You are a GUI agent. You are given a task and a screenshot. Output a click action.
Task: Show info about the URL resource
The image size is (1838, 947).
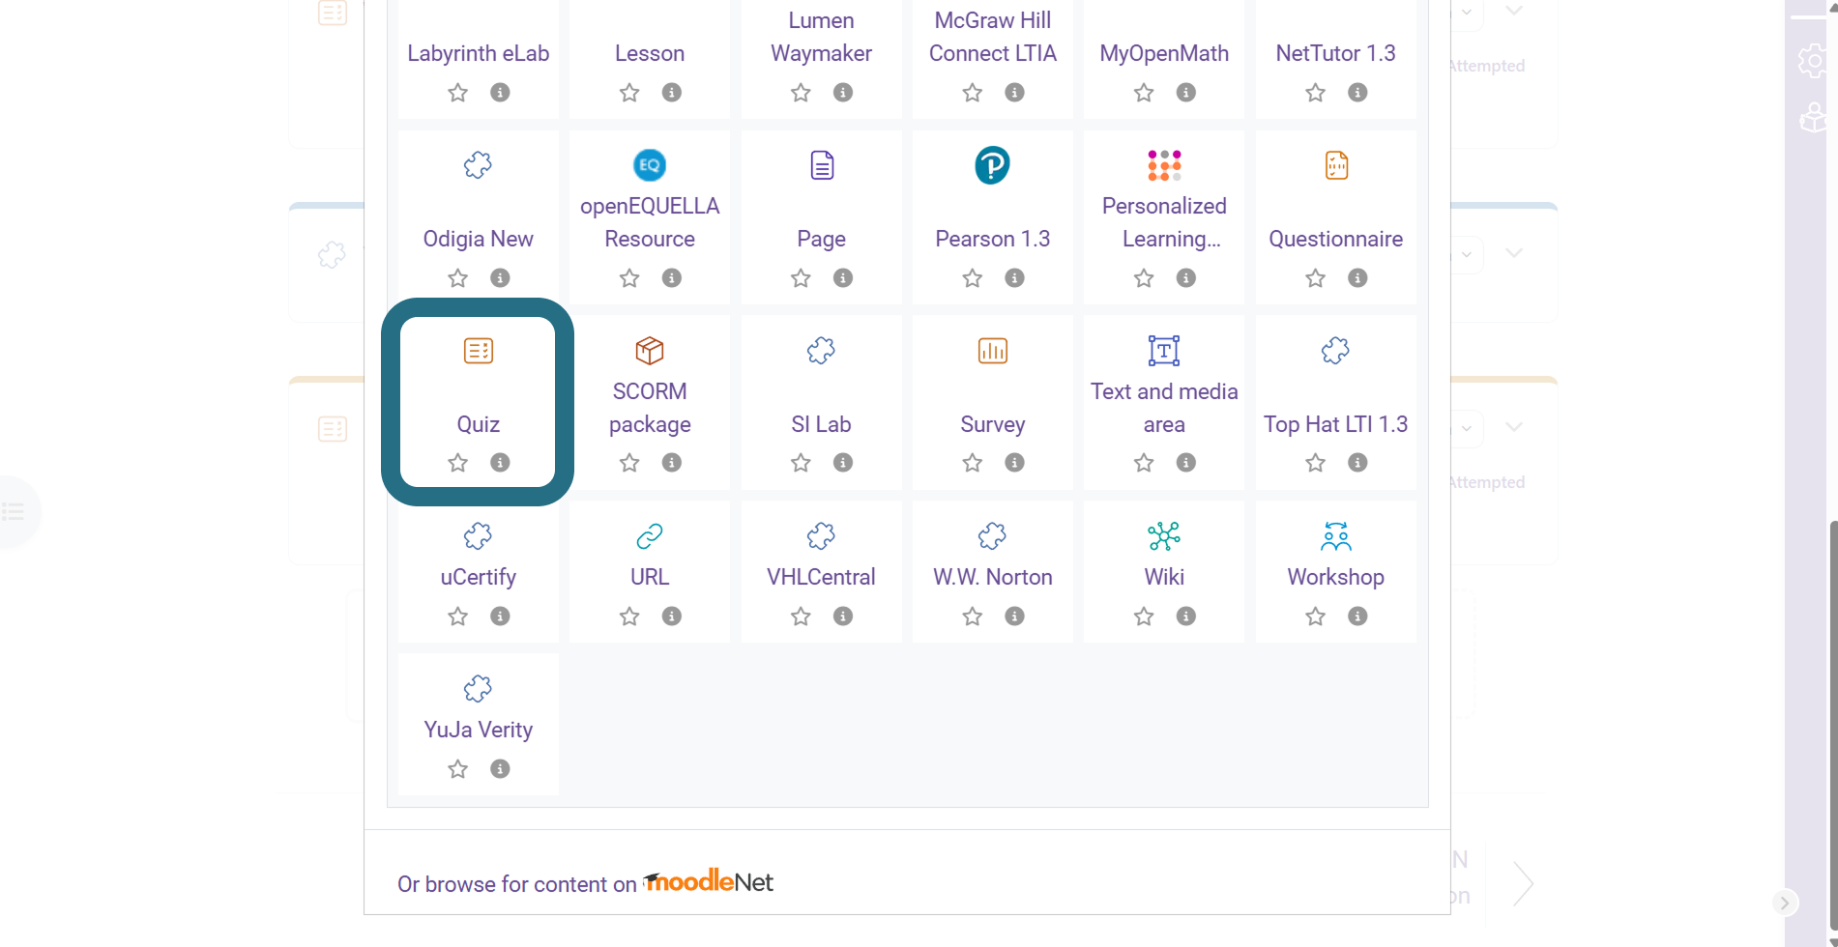(x=672, y=617)
